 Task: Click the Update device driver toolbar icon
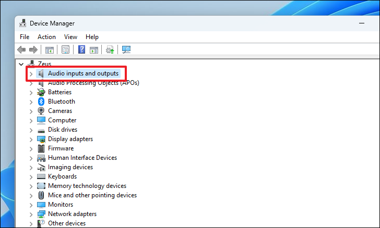click(x=110, y=50)
